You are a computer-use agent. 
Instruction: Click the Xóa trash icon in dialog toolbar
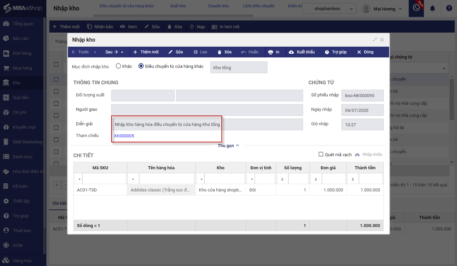click(x=219, y=52)
